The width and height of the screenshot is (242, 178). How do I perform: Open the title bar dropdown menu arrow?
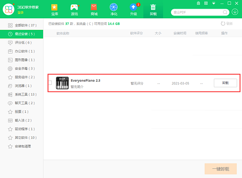[214, 3]
